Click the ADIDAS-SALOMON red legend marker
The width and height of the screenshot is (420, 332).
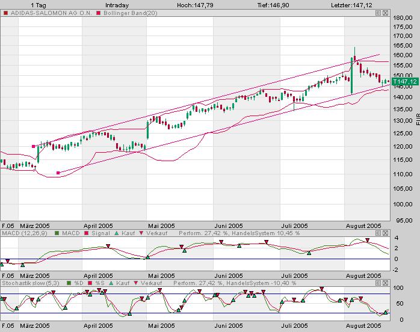click(x=5, y=13)
